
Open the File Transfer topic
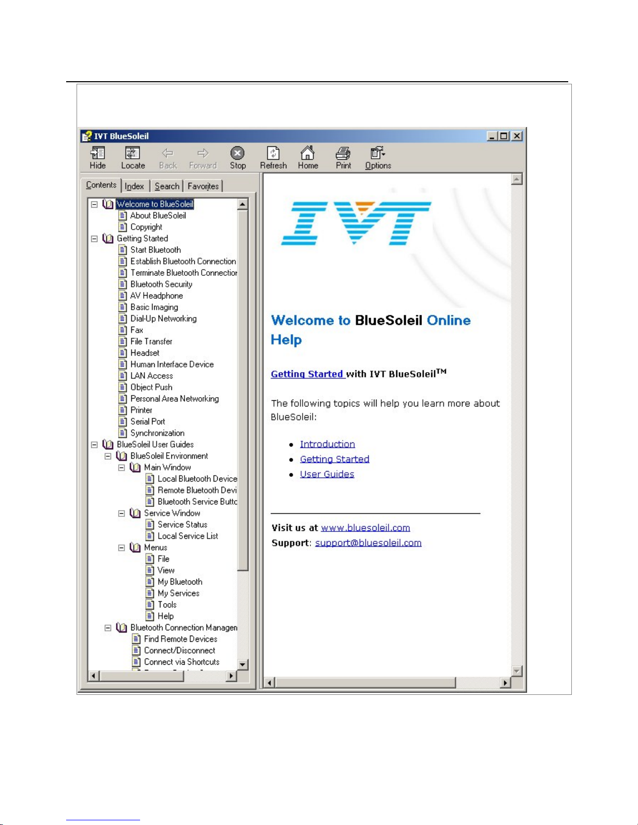pos(151,341)
